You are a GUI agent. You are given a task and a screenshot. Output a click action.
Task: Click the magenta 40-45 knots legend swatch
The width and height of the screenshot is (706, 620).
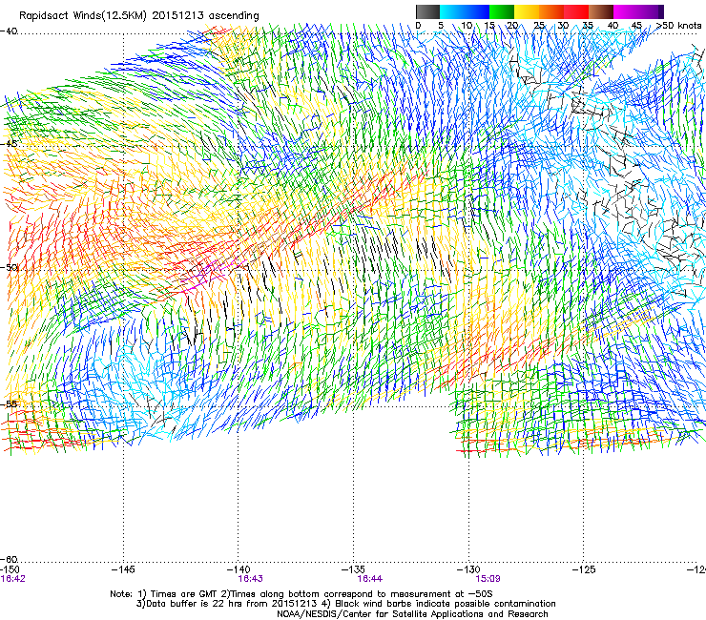point(626,11)
